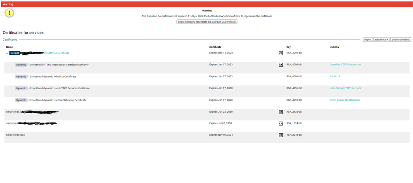Click the RSA, 2432-bit key value

294,112
